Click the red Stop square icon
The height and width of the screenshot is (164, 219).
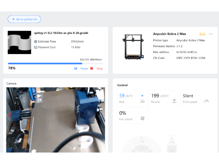pos(92,68)
